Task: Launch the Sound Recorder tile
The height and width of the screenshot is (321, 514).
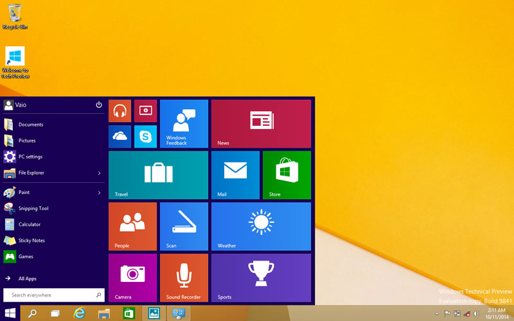Action: (184, 278)
